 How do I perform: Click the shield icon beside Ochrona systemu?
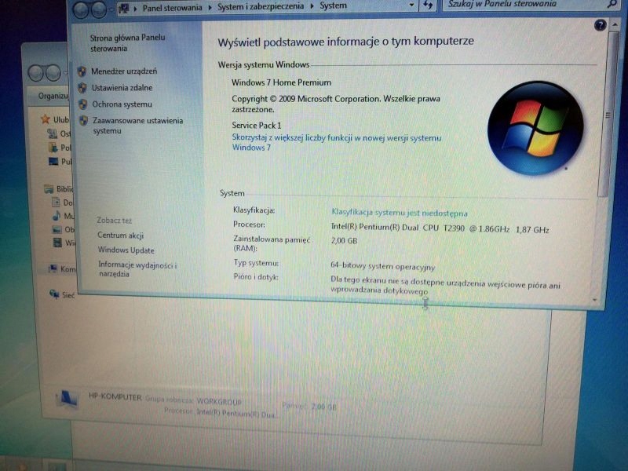(82, 104)
